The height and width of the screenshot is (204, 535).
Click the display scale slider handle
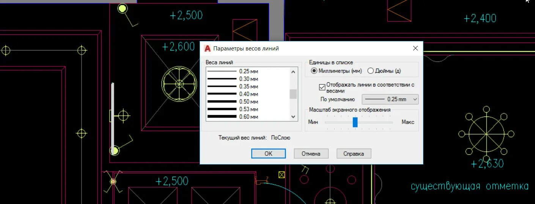click(355, 122)
